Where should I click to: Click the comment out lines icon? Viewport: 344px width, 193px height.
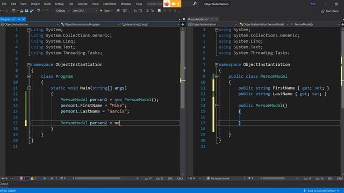click(x=147, y=11)
